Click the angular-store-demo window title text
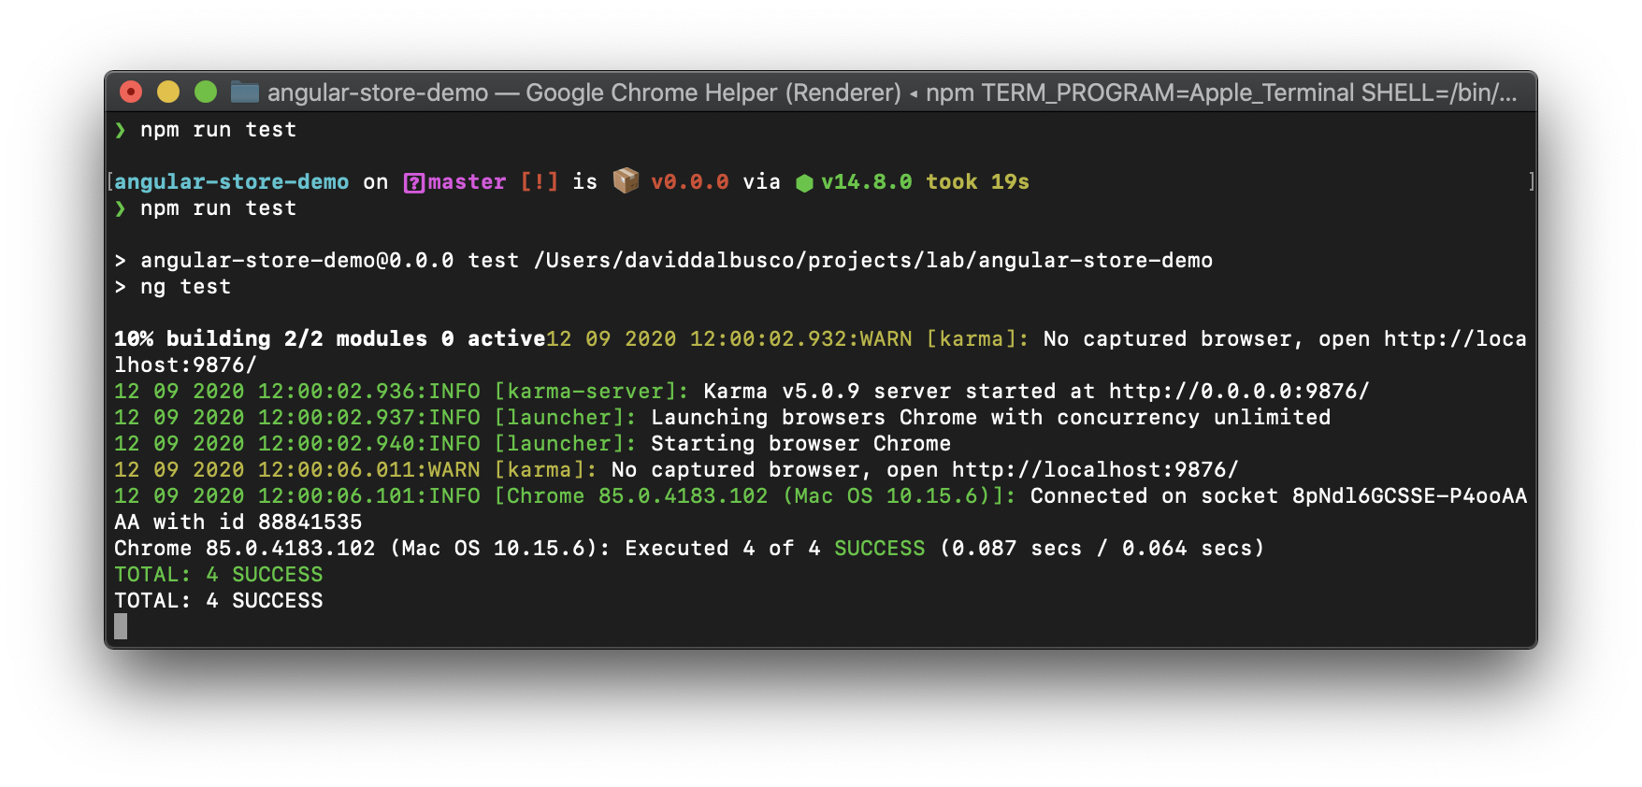1642x787 pixels. [x=378, y=93]
